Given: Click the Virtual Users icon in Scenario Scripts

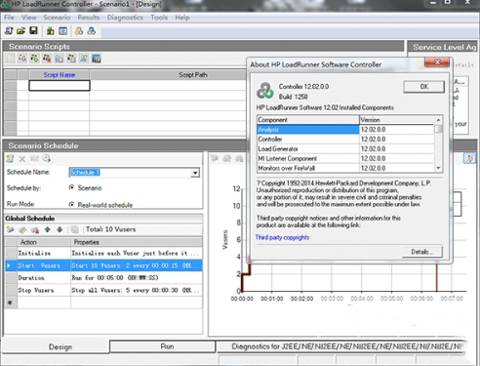Looking at the screenshot, I should click(x=22, y=59).
